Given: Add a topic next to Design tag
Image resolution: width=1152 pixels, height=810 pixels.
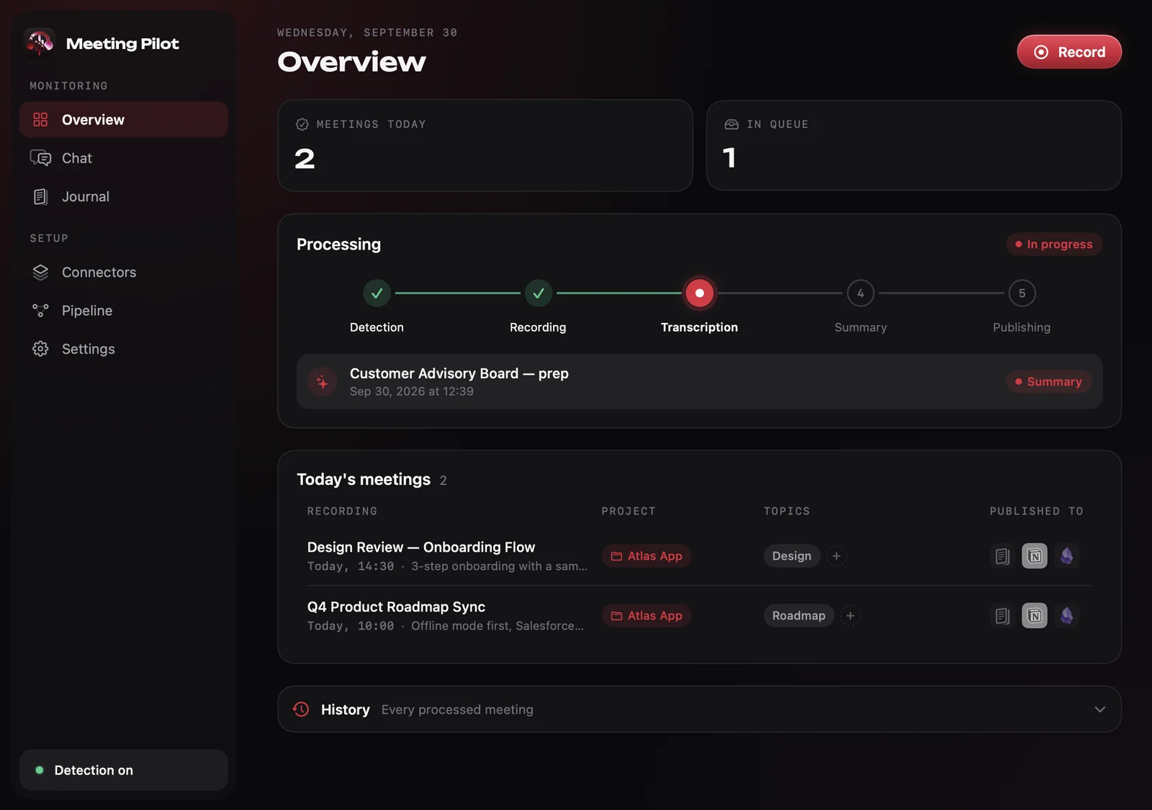Looking at the screenshot, I should [x=836, y=555].
